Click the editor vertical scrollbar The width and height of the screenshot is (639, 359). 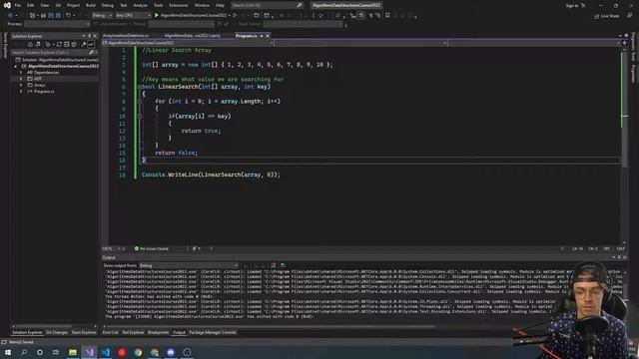(624, 147)
